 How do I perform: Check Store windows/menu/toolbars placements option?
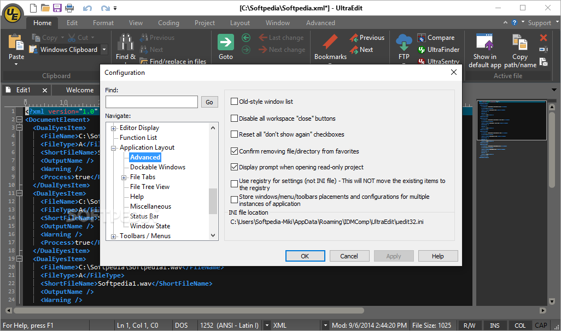[x=235, y=200]
